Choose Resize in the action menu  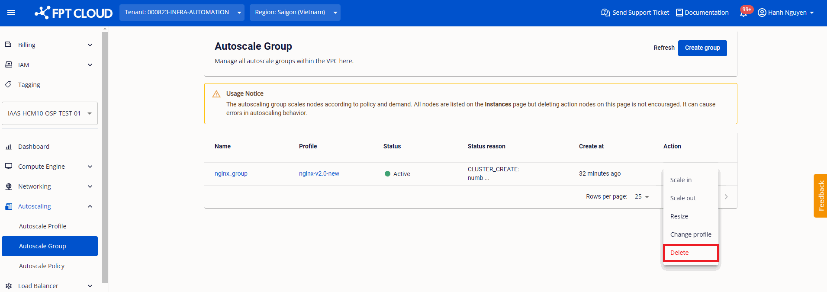click(691, 216)
